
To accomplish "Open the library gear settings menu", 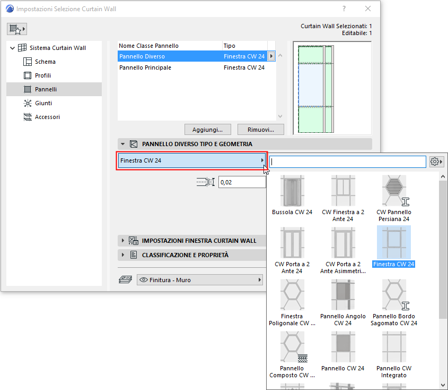I will (x=436, y=162).
